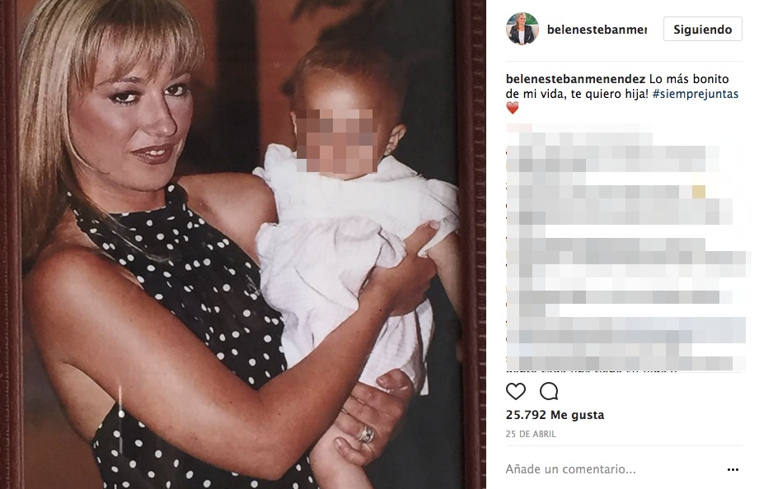Click the red heart emoji in caption
This screenshot has width=759, height=489.
tap(512, 108)
